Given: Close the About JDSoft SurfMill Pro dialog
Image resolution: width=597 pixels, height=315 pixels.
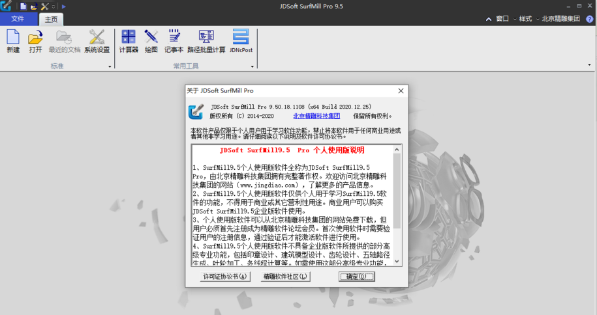Looking at the screenshot, I should coord(401,91).
